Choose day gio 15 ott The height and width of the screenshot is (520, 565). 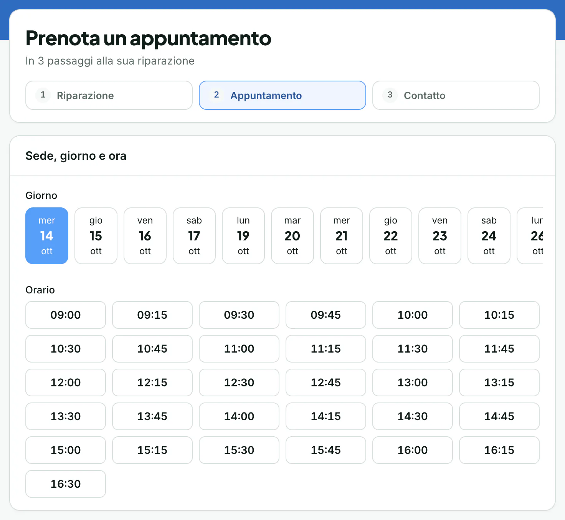click(96, 236)
